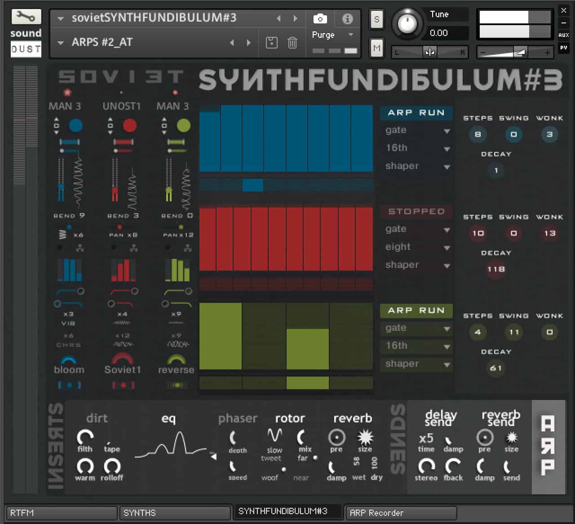Adjust the delay fback knob
The width and height of the screenshot is (575, 524).
coord(453,466)
